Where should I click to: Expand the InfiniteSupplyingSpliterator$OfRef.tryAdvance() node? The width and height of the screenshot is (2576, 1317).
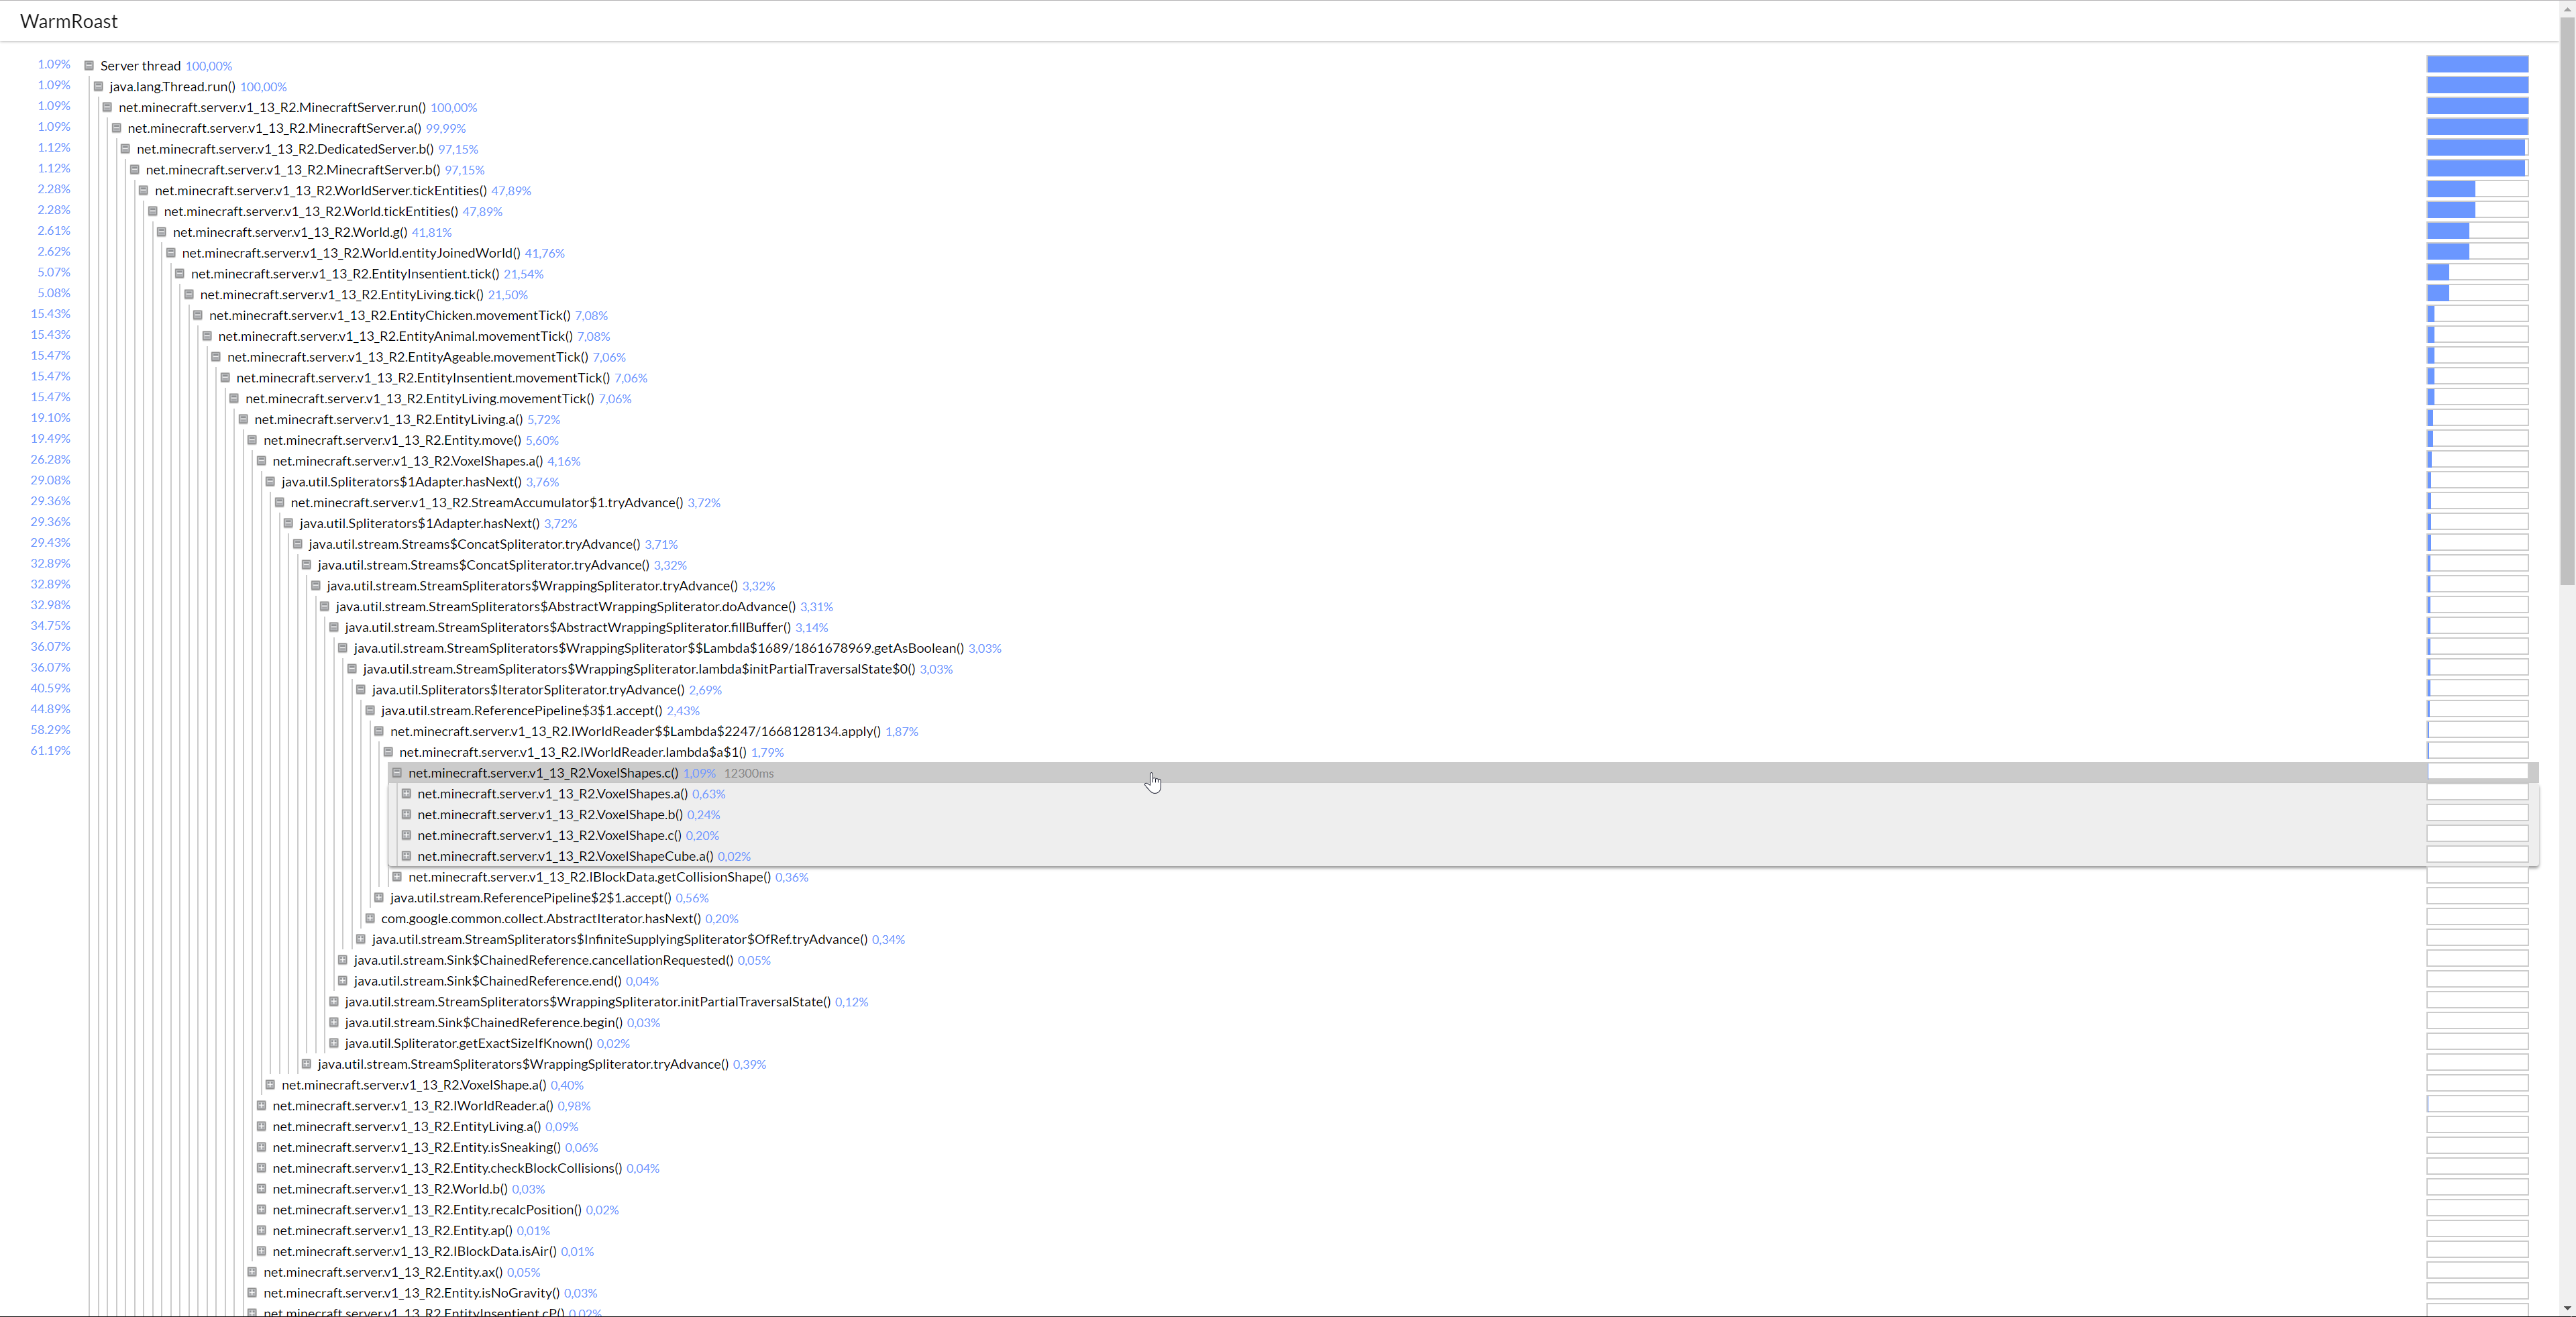click(360, 939)
